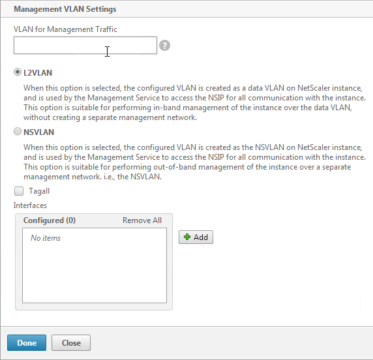Click the L2VLAN option label text

(x=38, y=72)
